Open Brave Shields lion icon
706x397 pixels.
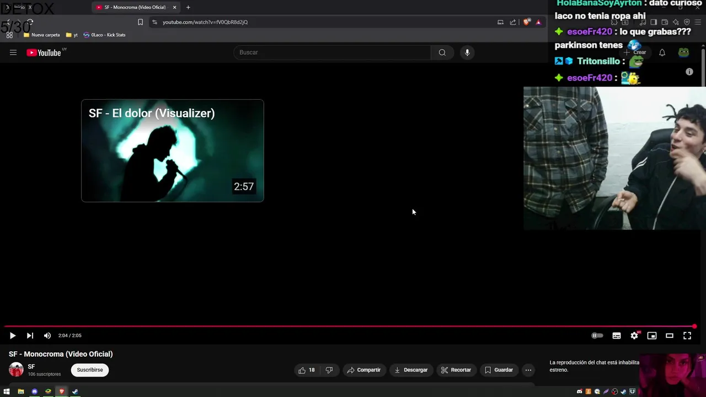coord(527,22)
